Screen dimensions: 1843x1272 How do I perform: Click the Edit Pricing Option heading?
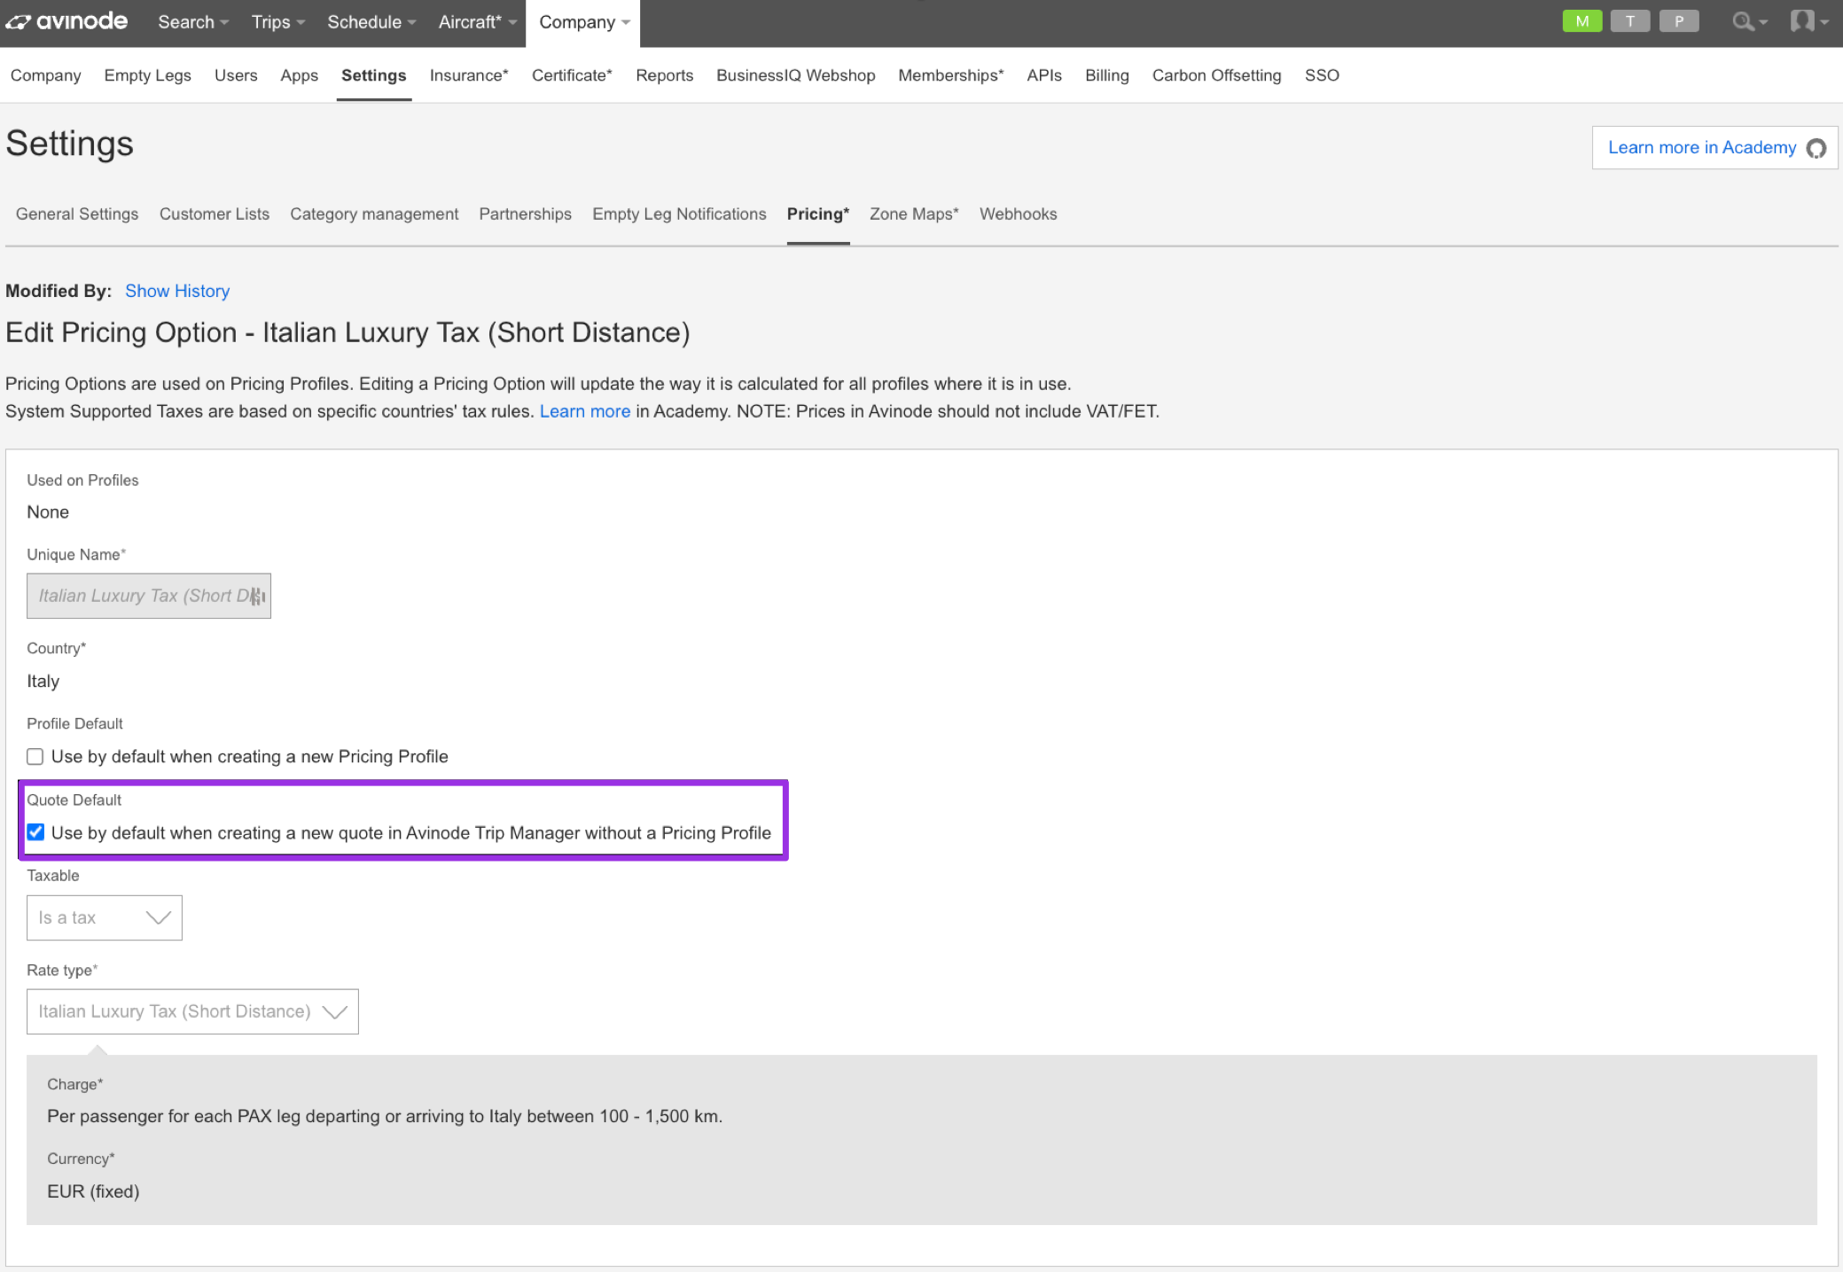(x=348, y=332)
